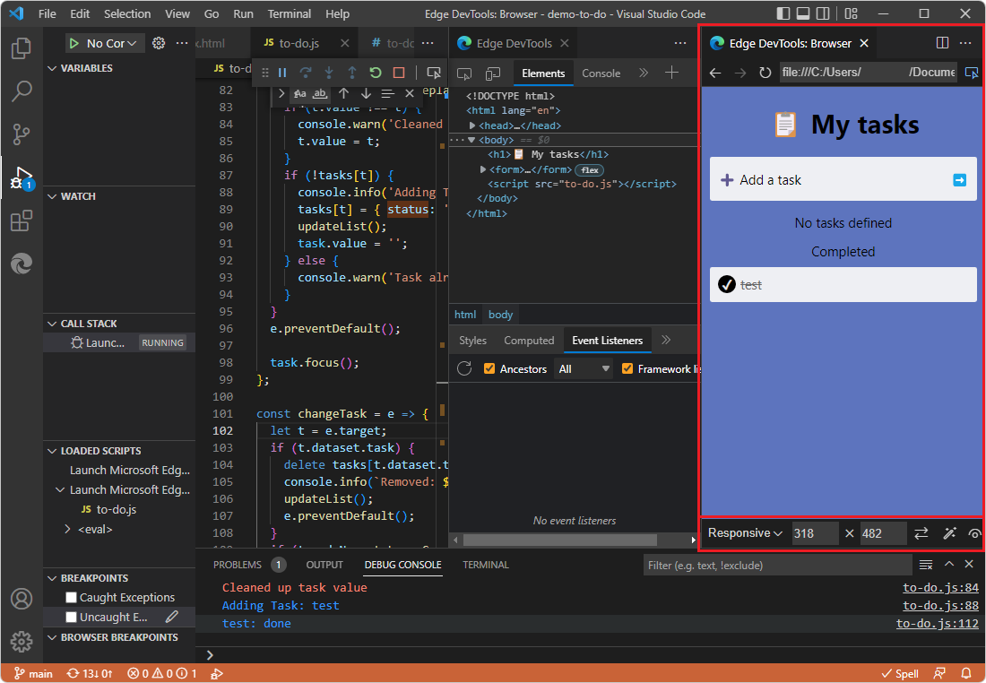
Task: Select the Run and Debug activity bar icon
Action: coord(22,177)
